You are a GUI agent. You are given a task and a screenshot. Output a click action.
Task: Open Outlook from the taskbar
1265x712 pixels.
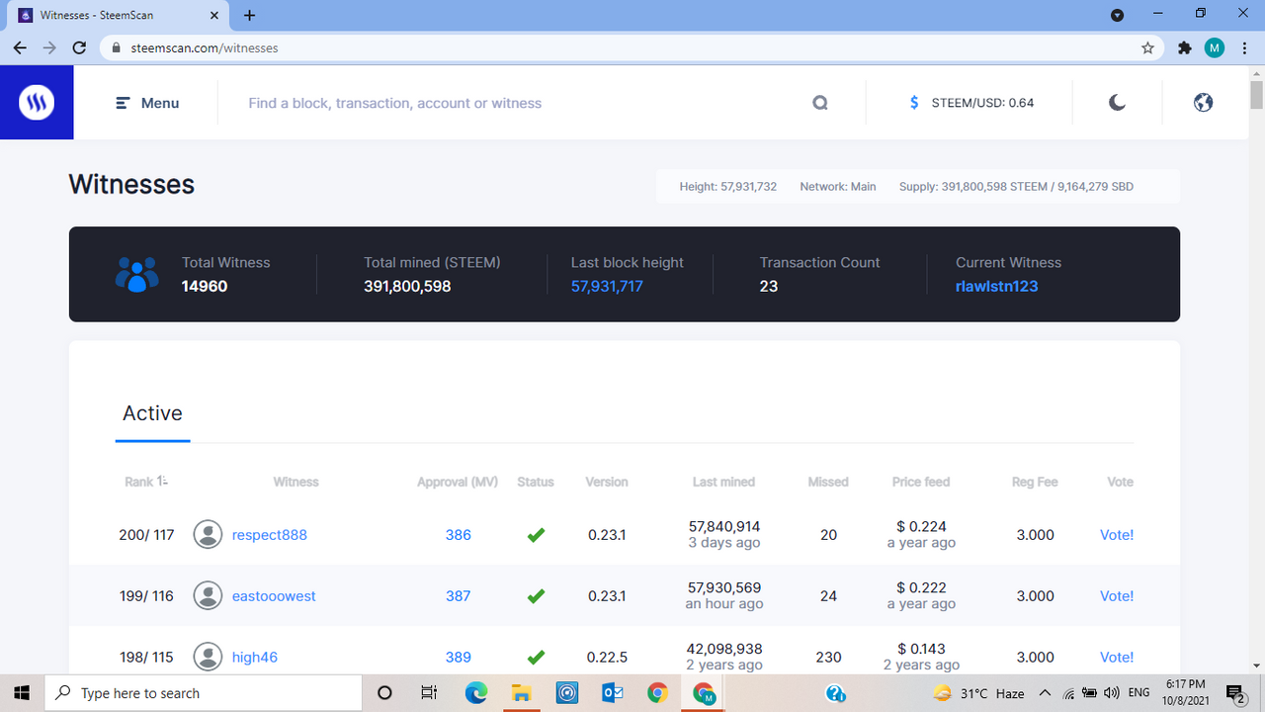tap(612, 692)
